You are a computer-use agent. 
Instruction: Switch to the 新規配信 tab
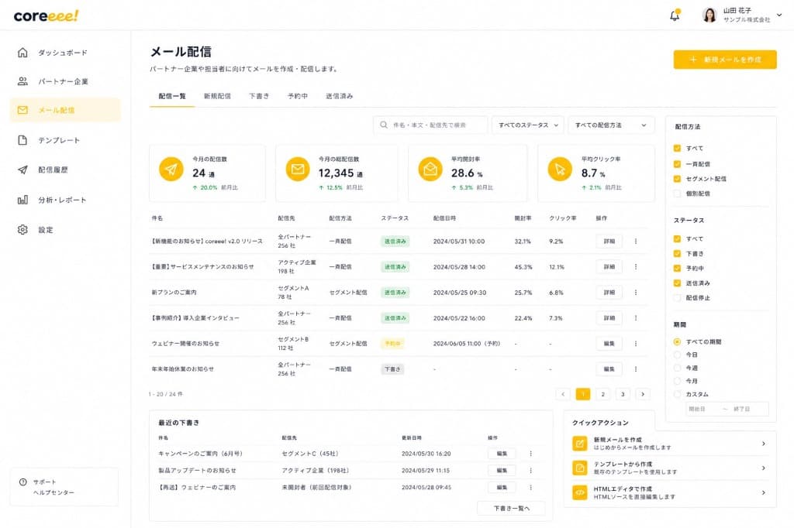tap(217, 96)
